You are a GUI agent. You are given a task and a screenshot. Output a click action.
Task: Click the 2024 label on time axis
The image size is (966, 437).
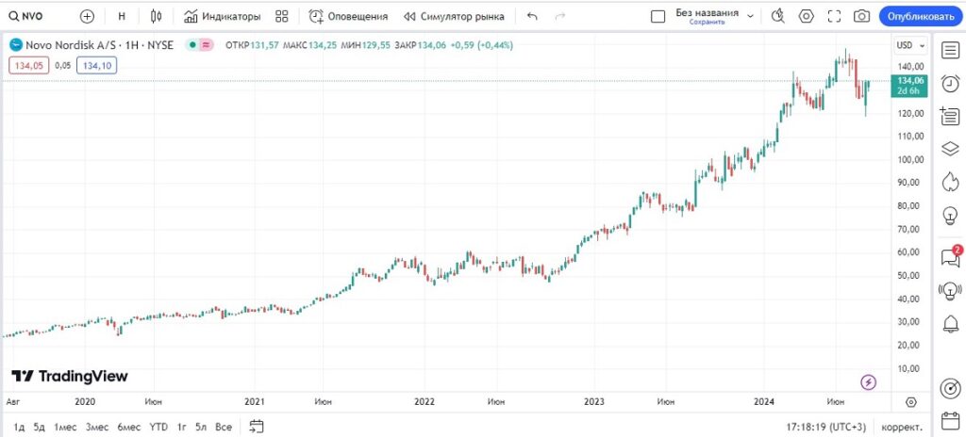tap(764, 402)
